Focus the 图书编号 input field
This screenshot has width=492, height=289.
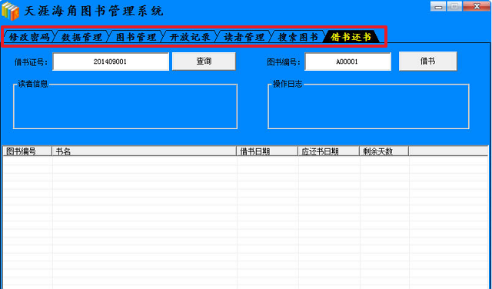coord(347,61)
